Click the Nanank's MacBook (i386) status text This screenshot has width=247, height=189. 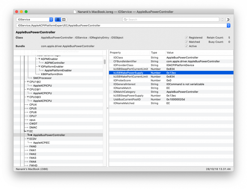(32, 169)
